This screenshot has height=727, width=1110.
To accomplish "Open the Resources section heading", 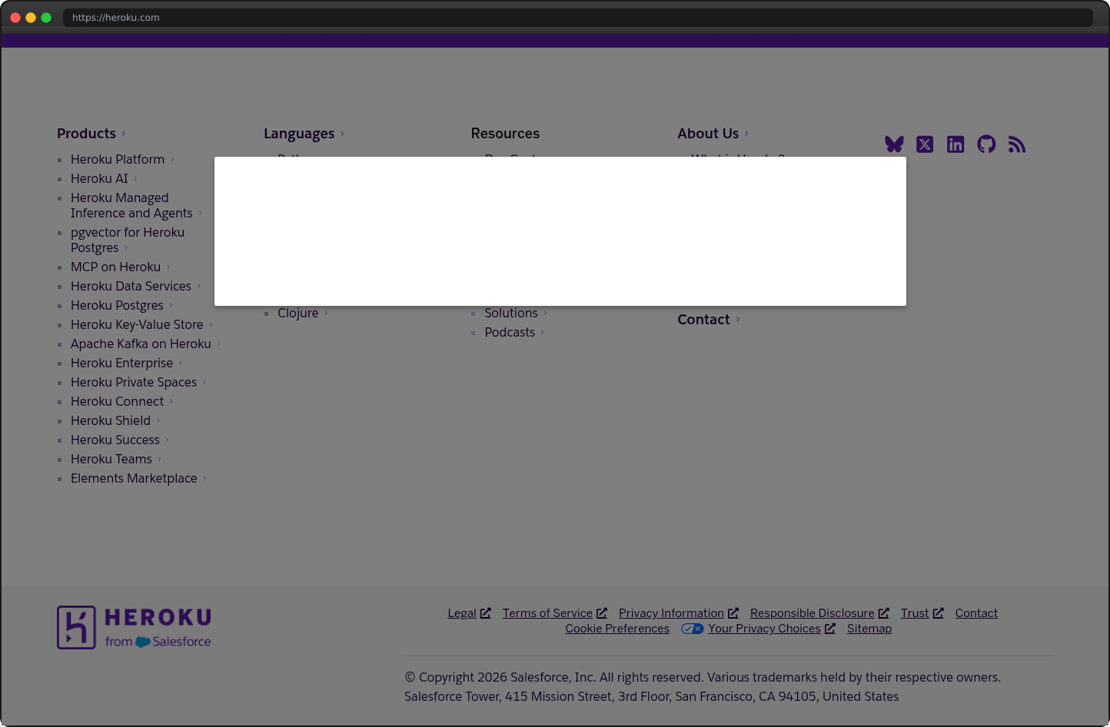I will coord(505,133).
